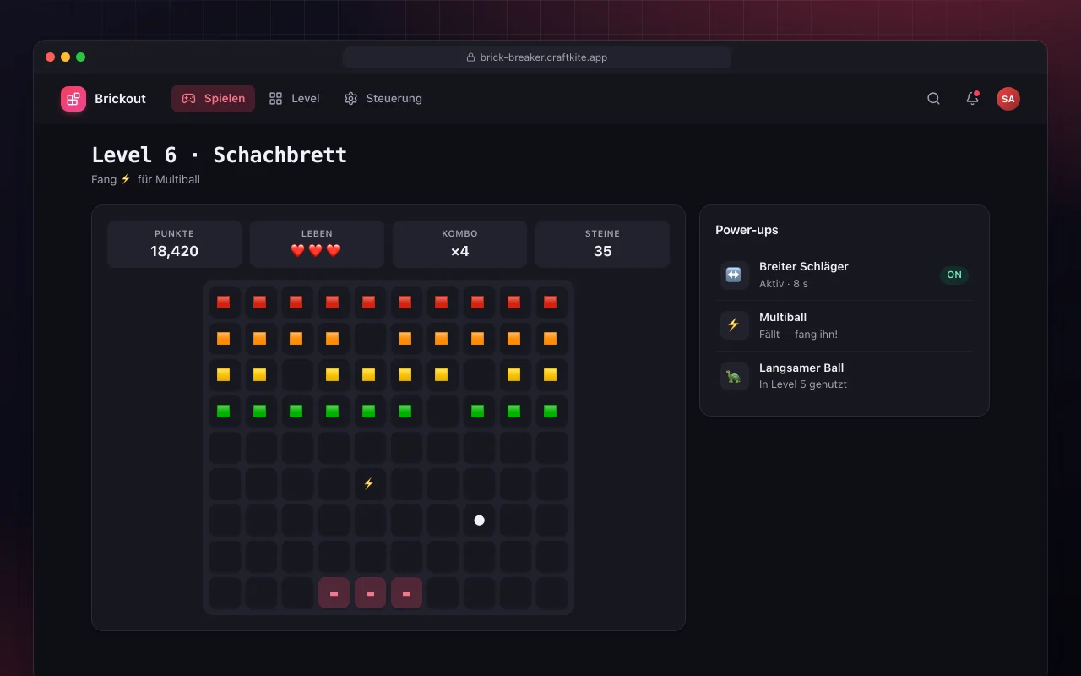The width and height of the screenshot is (1081, 676).
Task: Click the "Level 6 · Schachbrett" heading
Action: point(220,155)
